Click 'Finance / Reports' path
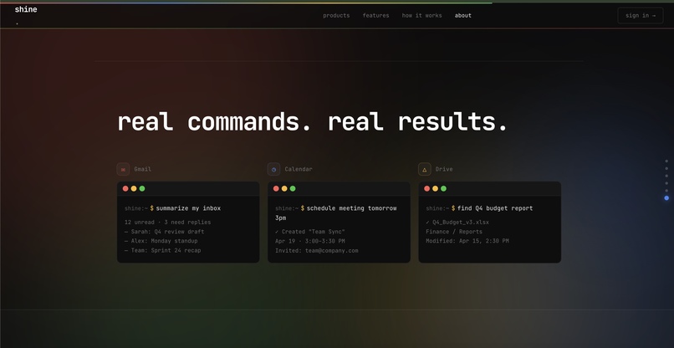 (x=454, y=232)
